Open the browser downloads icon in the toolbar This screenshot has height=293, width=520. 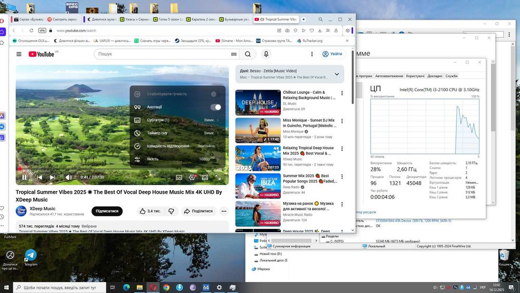[x=320, y=31]
